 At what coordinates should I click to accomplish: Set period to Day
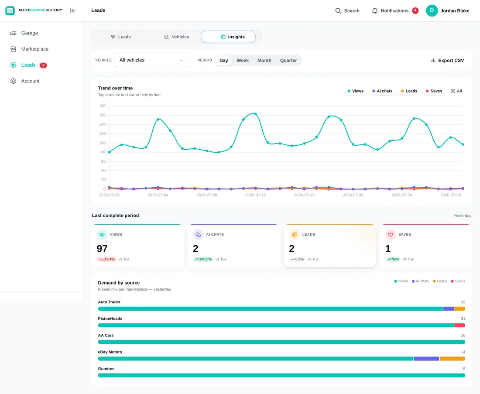click(223, 60)
